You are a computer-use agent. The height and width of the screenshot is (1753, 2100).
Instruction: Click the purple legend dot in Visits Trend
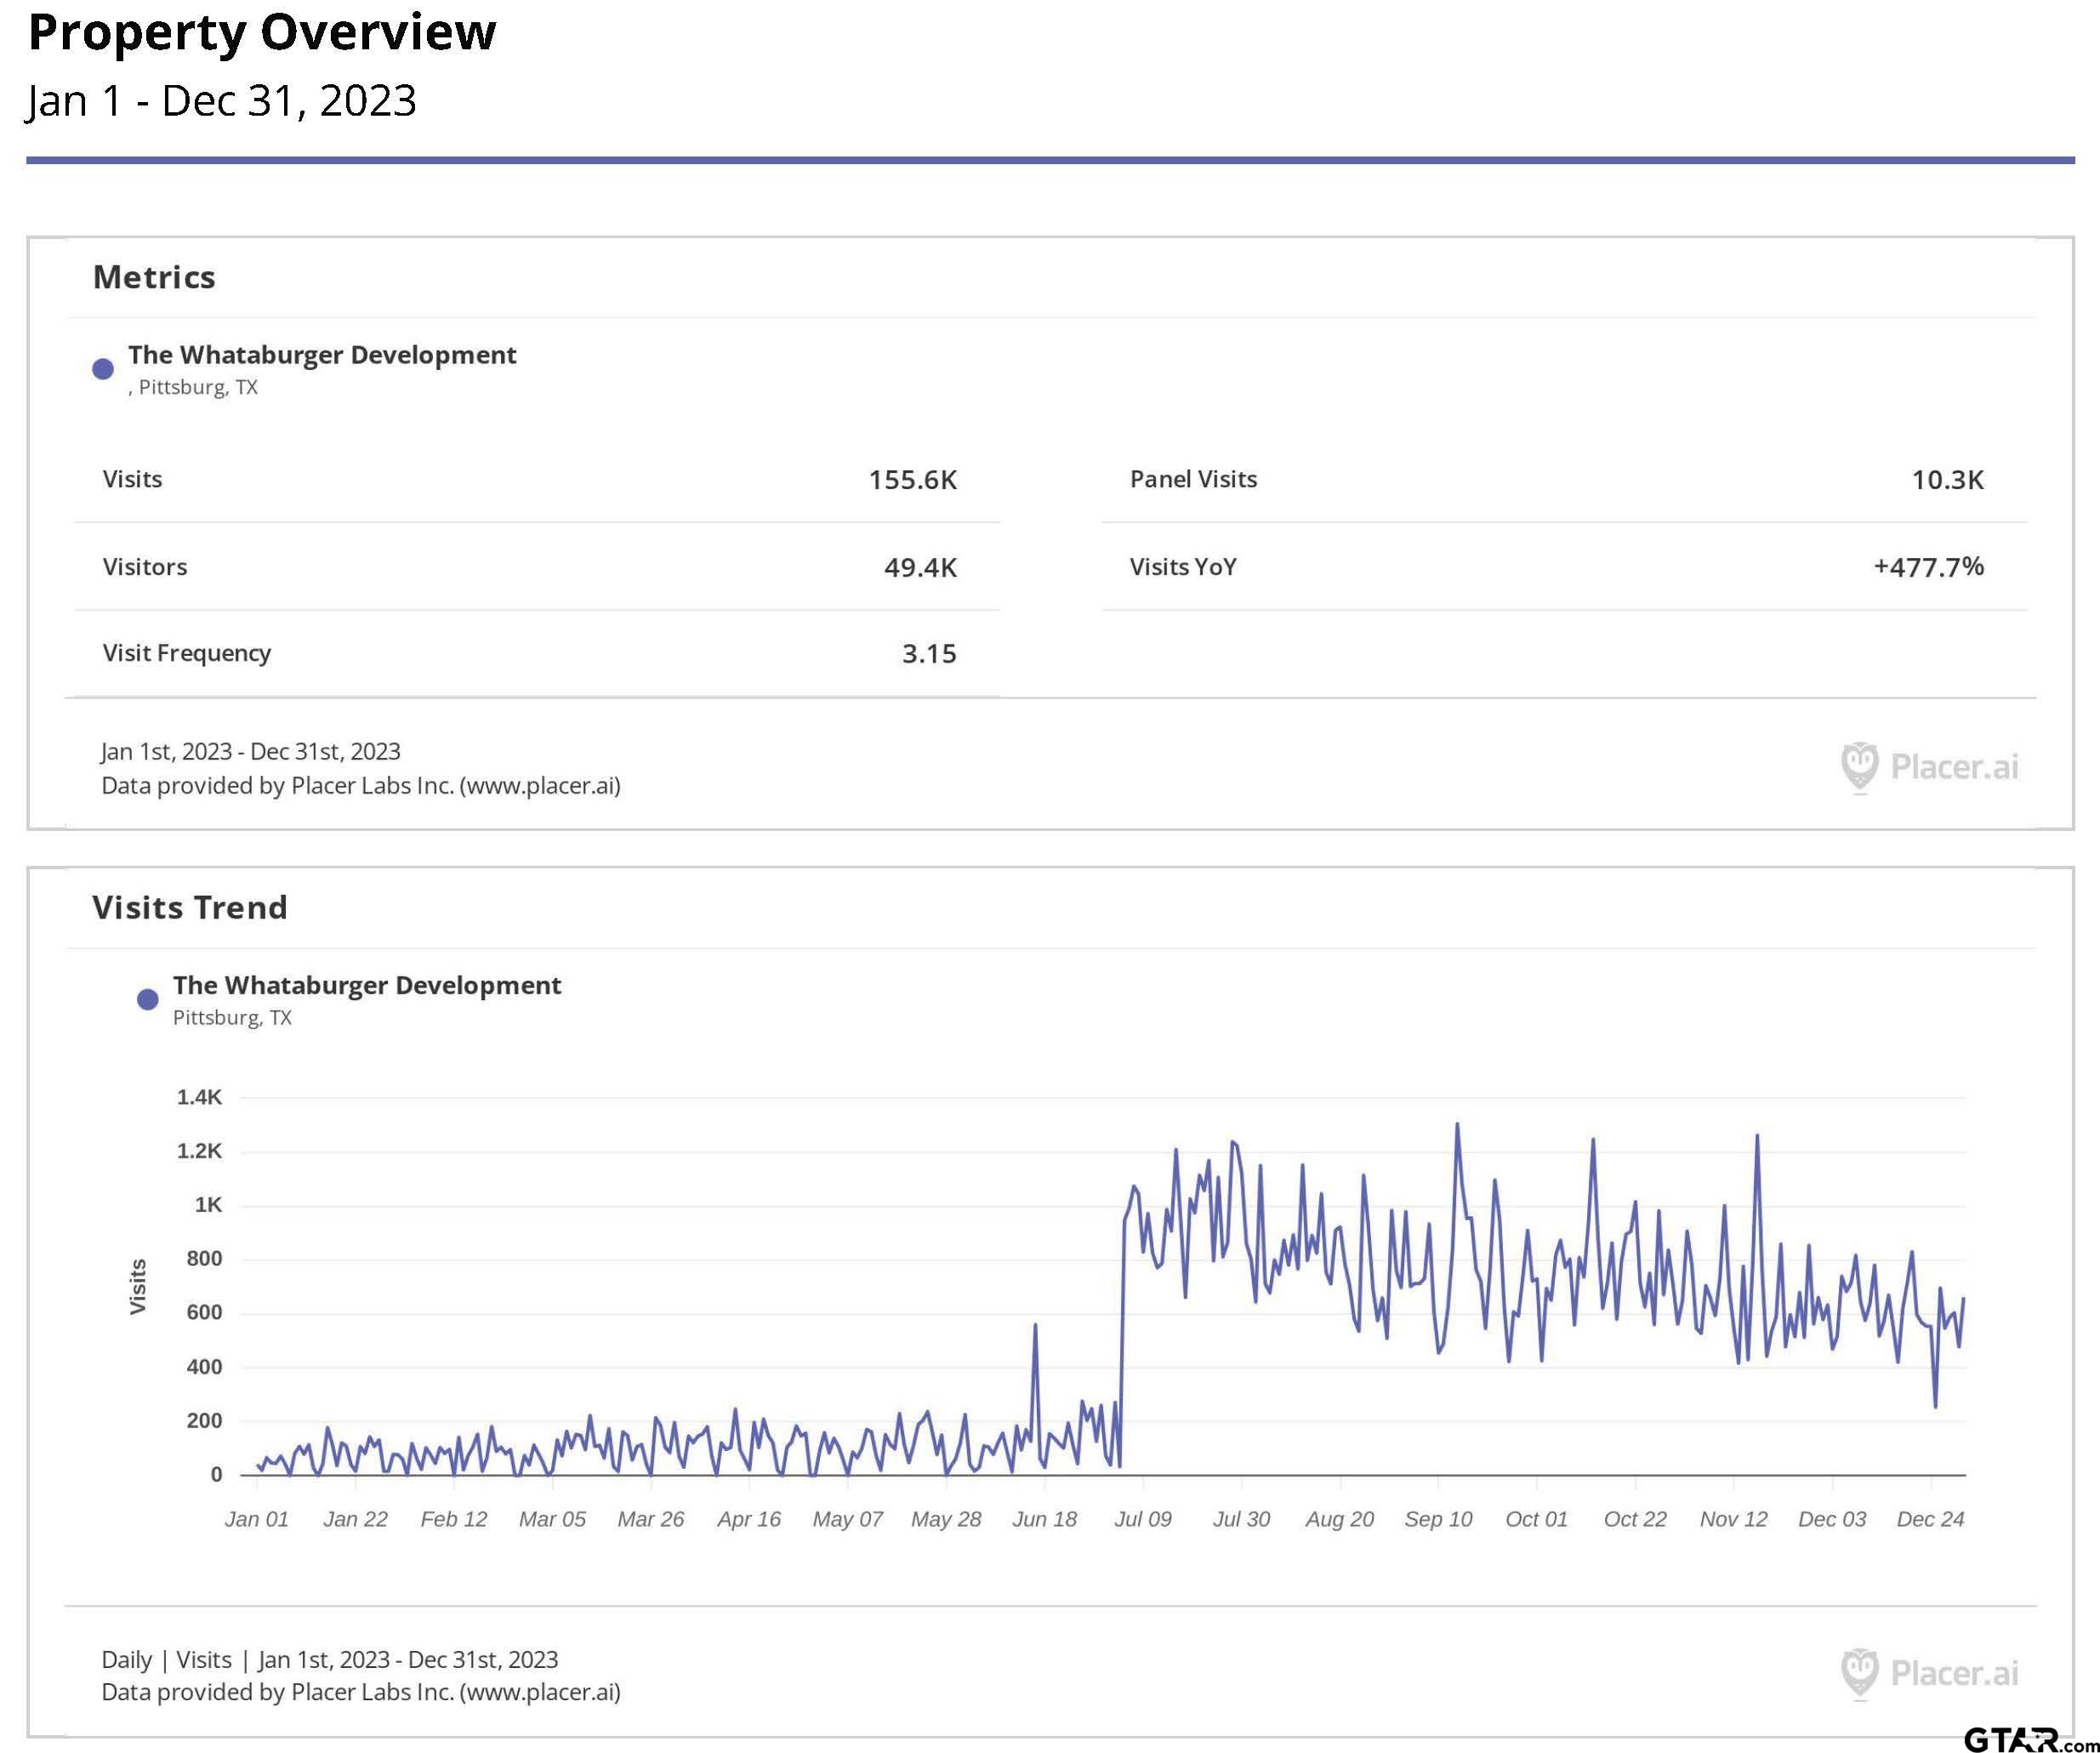pyautogui.click(x=147, y=999)
